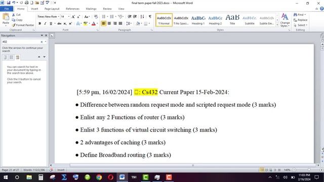Toggle Bold formatting

tap(39, 24)
